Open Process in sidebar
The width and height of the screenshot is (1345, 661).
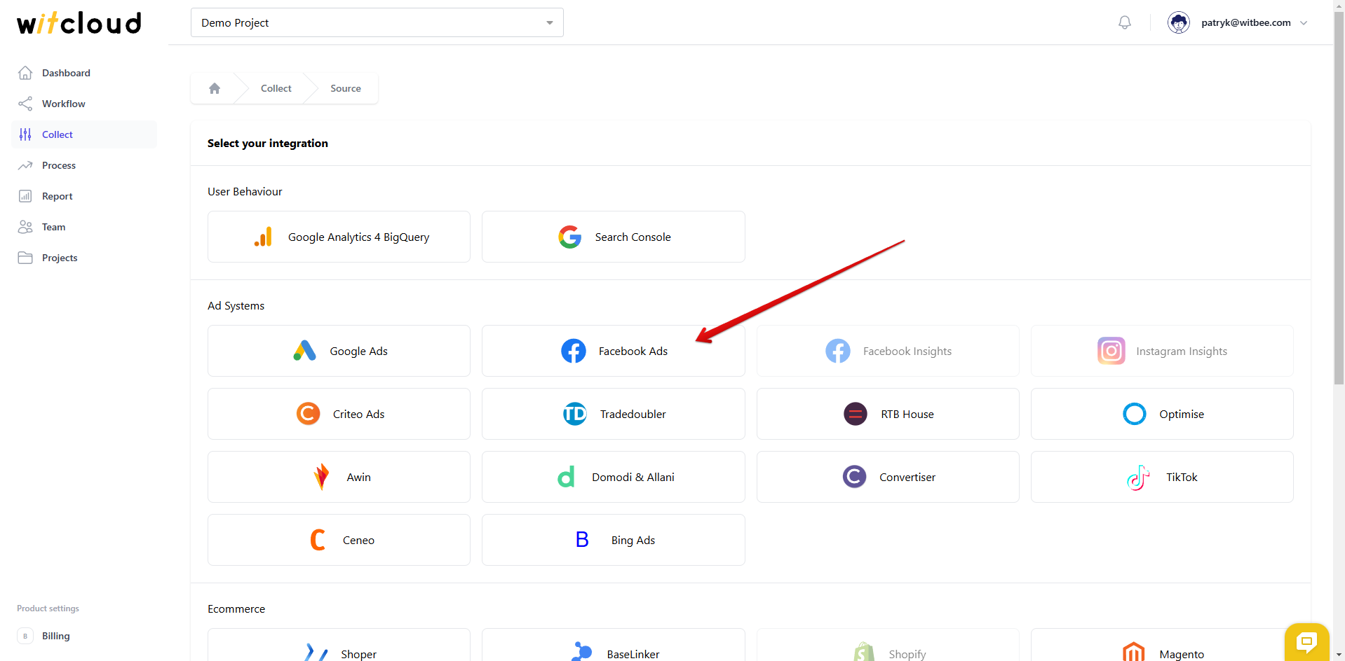[x=84, y=165]
